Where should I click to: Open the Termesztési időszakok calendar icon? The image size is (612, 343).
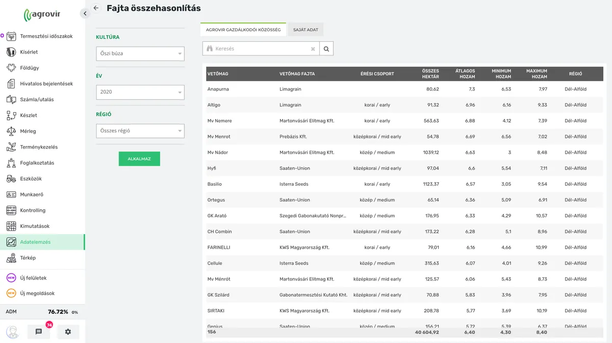coord(11,36)
